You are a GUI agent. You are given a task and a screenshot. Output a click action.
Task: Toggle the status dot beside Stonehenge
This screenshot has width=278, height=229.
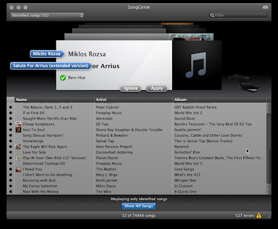tap(10, 141)
